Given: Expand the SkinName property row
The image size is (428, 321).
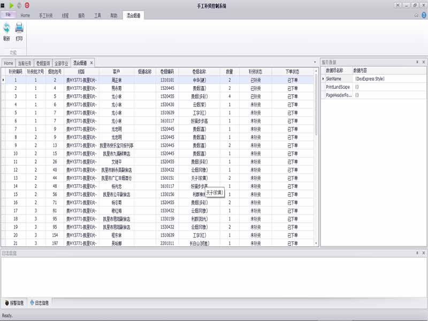Looking at the screenshot, I should [x=323, y=79].
